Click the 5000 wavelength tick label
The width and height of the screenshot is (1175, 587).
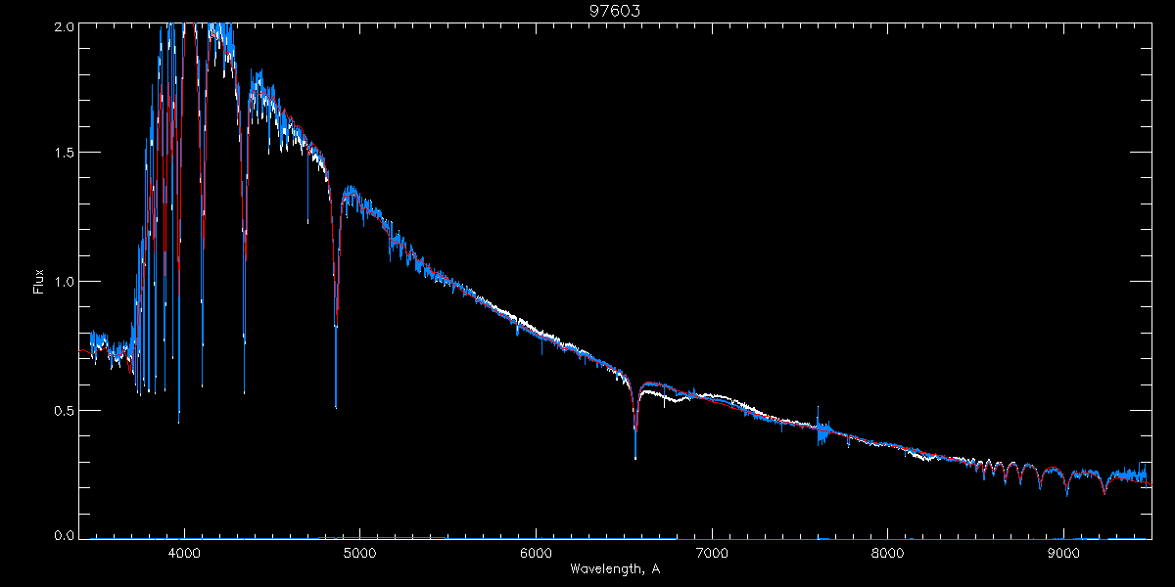pyautogui.click(x=359, y=553)
